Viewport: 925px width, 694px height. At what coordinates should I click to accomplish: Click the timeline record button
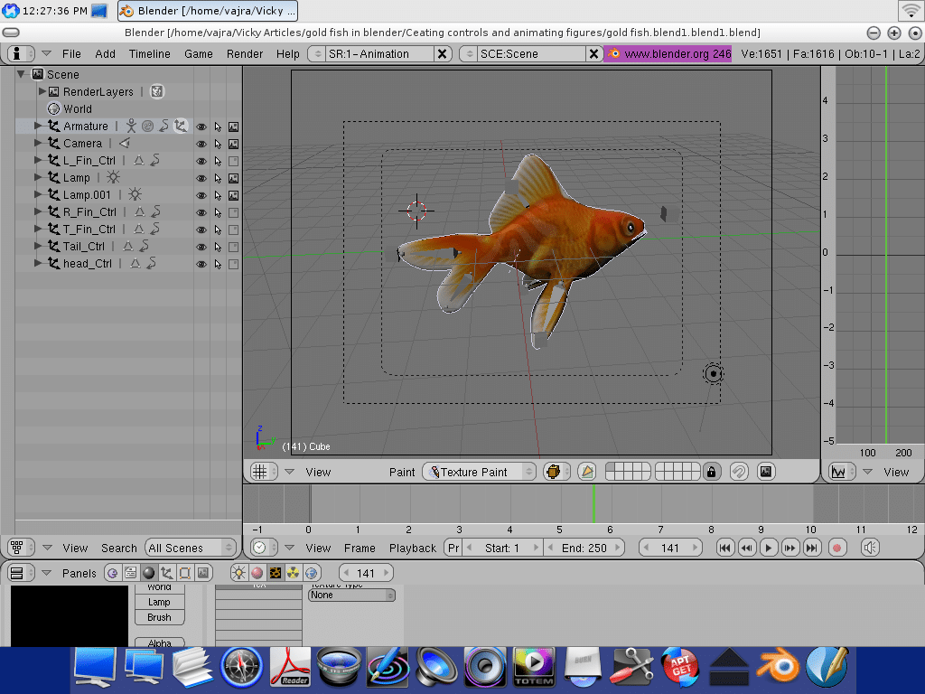point(836,548)
